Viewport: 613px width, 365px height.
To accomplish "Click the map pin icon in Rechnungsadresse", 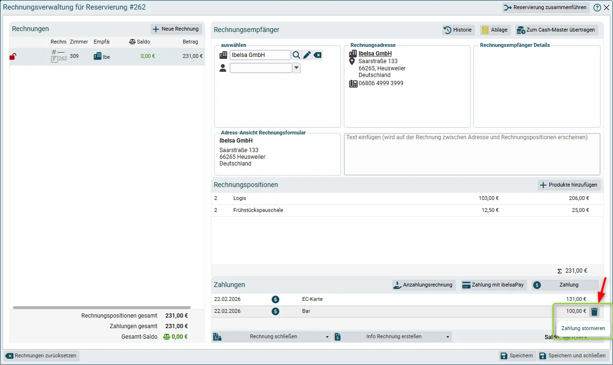I will (x=353, y=61).
